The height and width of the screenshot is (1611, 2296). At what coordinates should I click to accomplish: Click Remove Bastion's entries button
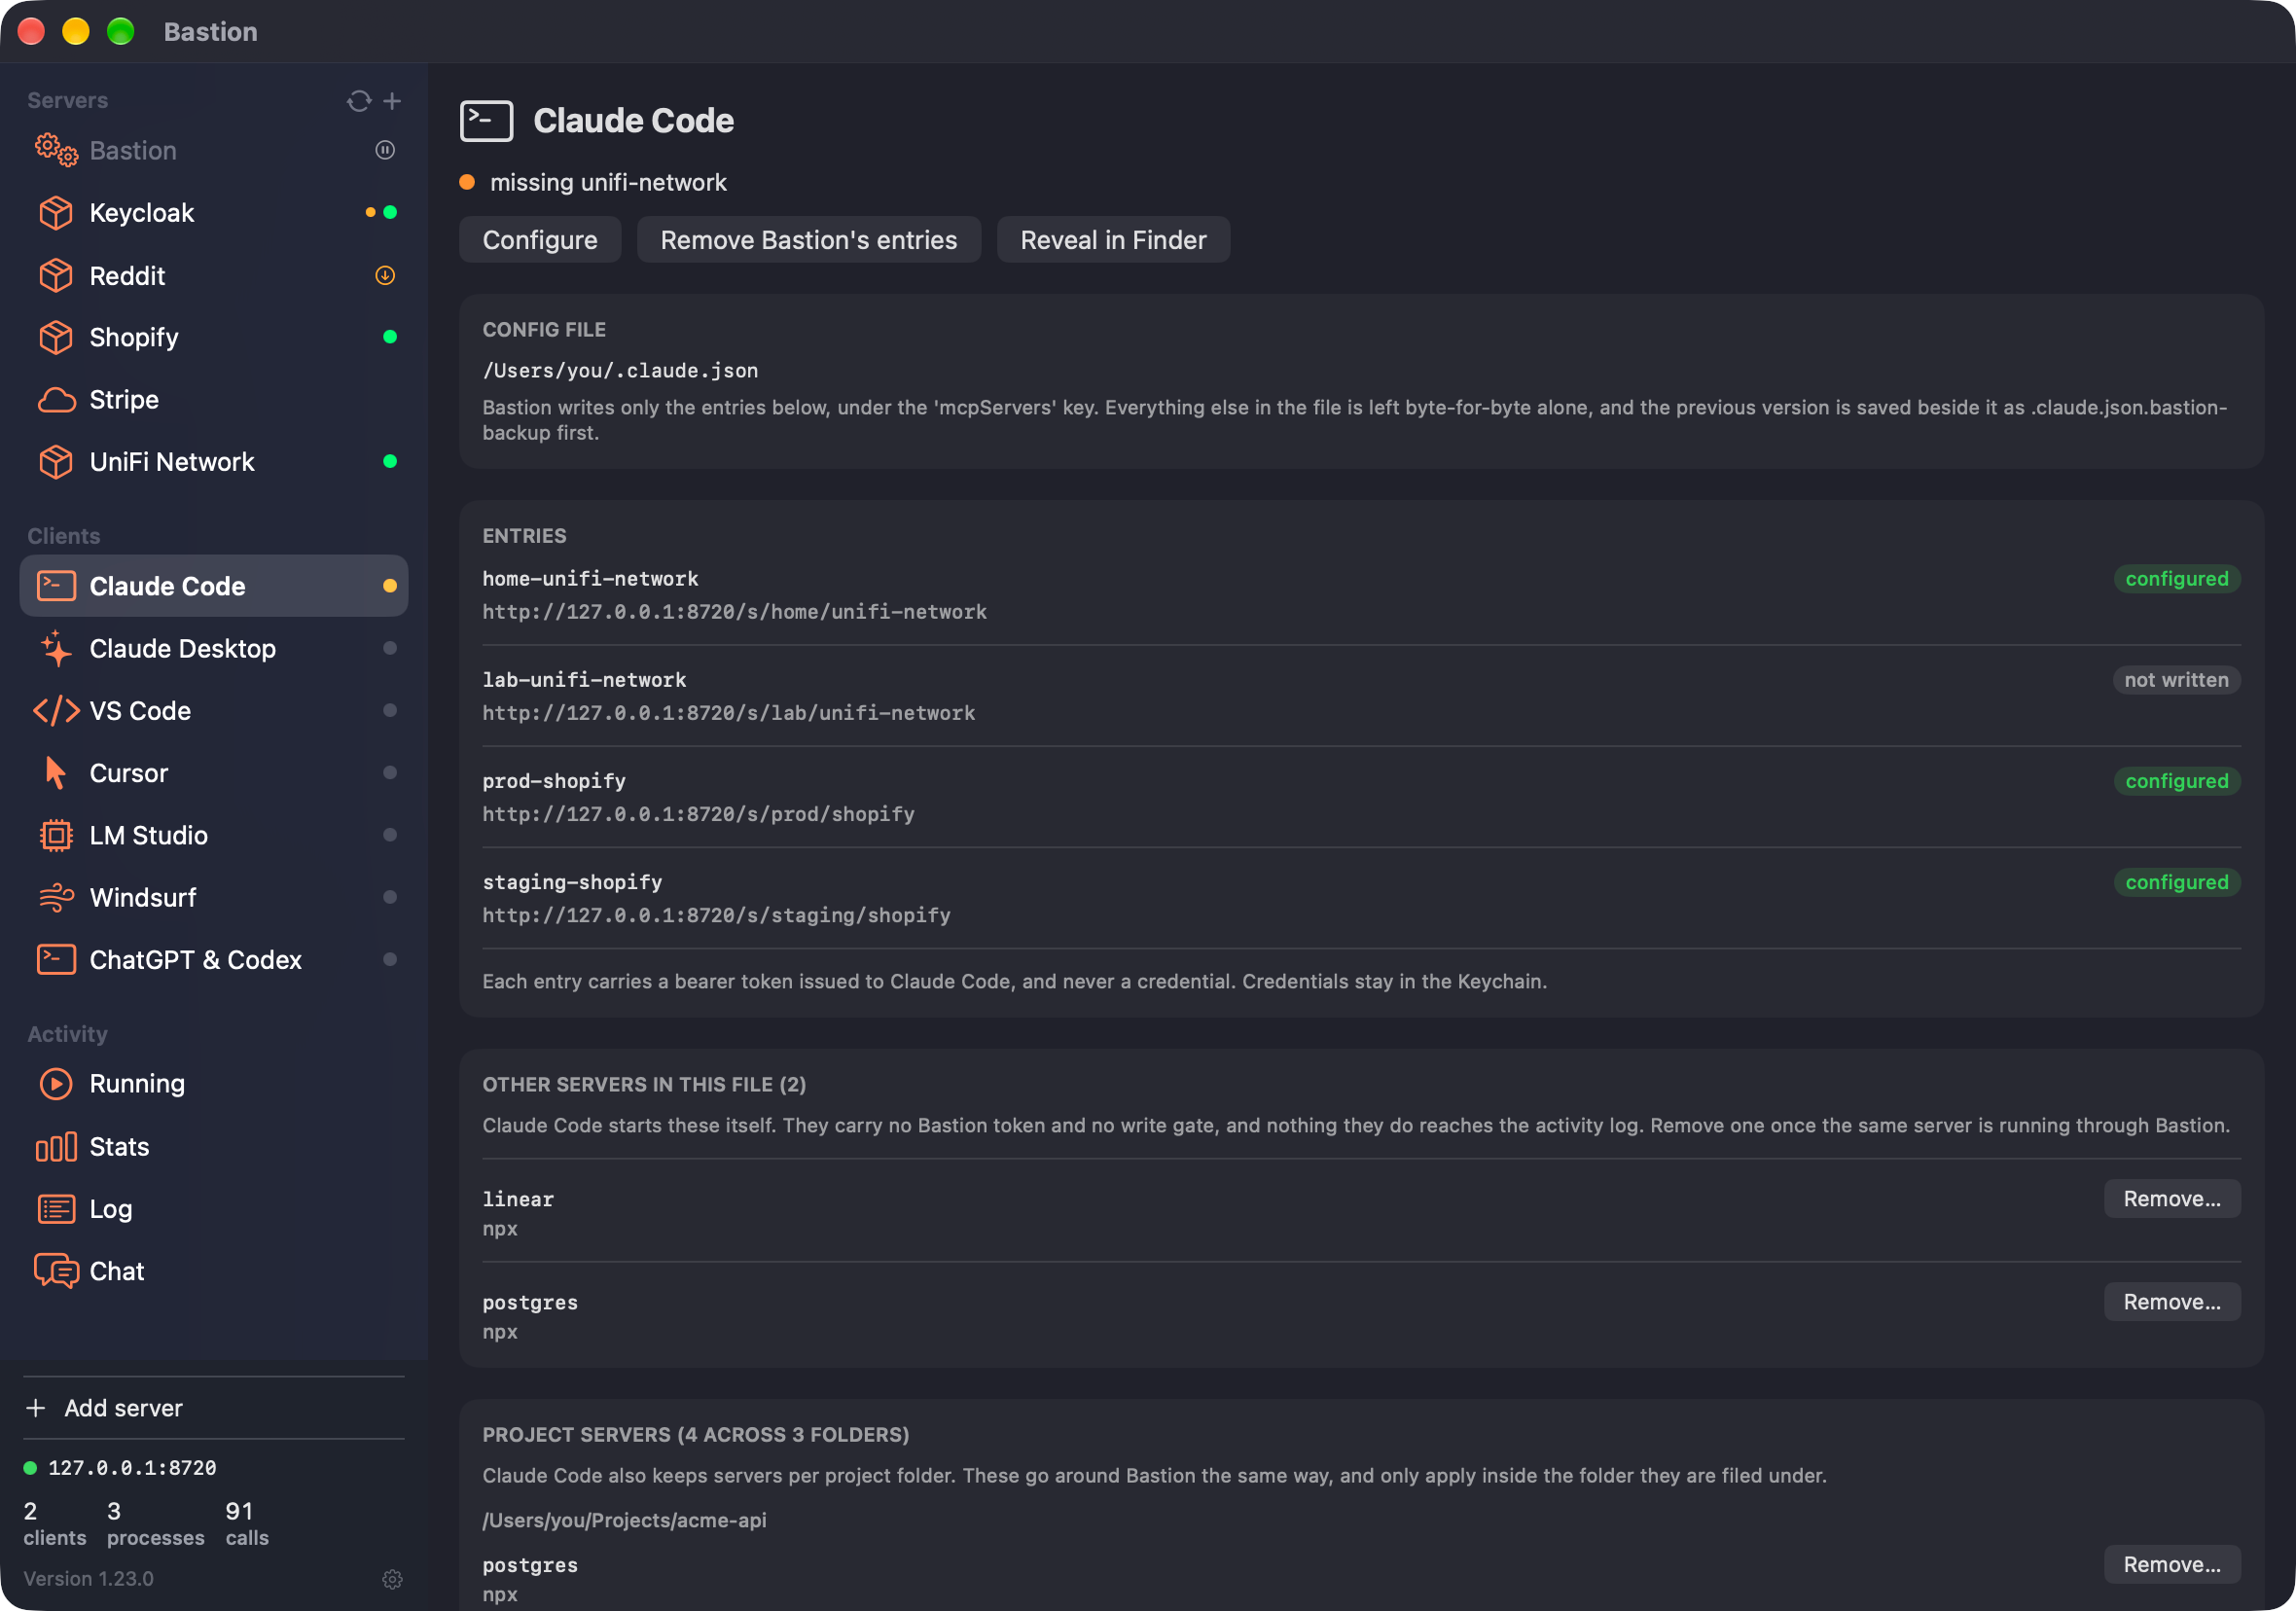click(808, 240)
